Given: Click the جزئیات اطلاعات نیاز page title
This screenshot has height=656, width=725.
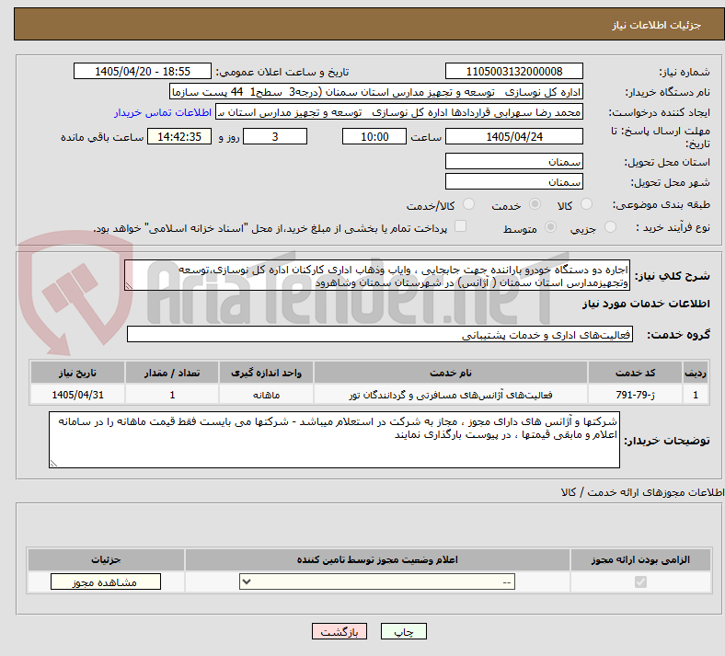Looking at the screenshot, I should (x=657, y=25).
